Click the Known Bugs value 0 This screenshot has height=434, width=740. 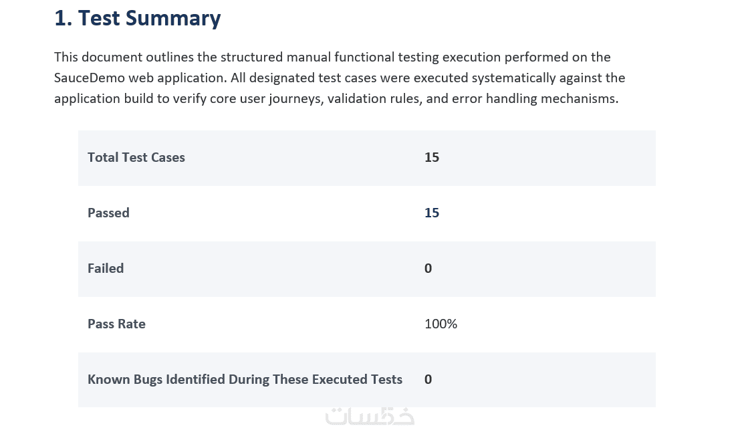tap(428, 379)
